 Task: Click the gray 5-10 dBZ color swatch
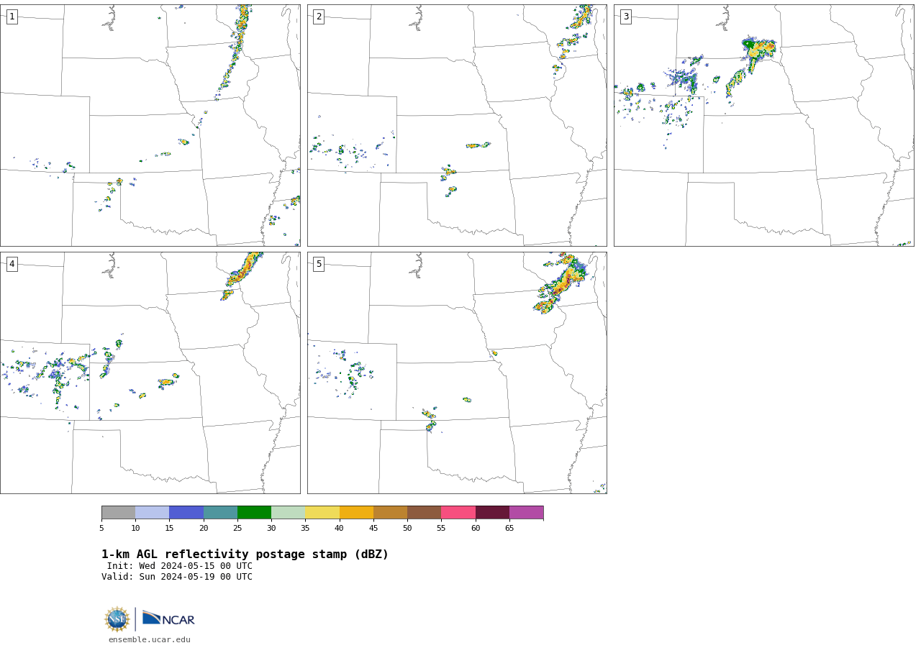click(118, 512)
